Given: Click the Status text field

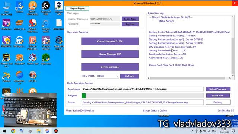Looking at the screenshot, I should point(143,102).
